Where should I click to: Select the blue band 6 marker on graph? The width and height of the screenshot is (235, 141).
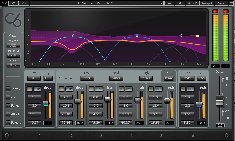coord(137,35)
